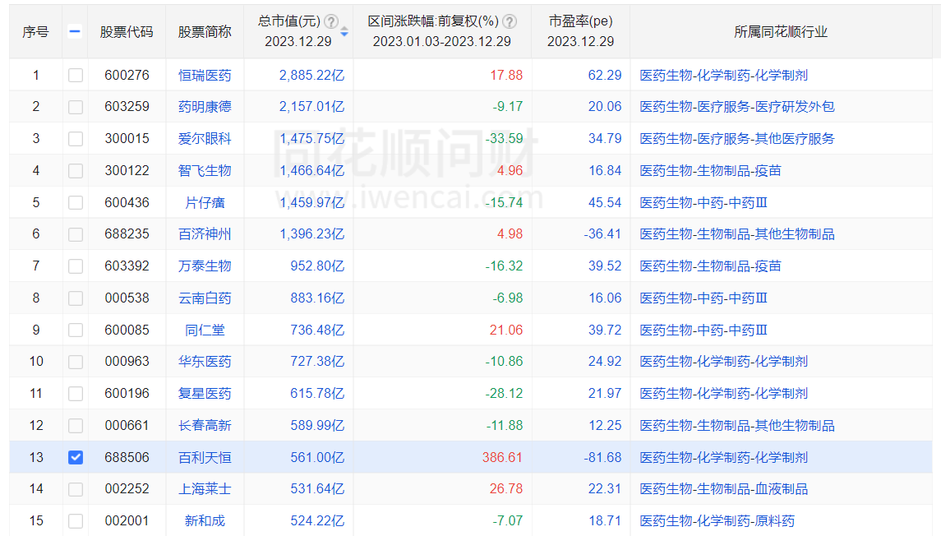
Task: Click market value 2,885.22亿
Action: [312, 75]
